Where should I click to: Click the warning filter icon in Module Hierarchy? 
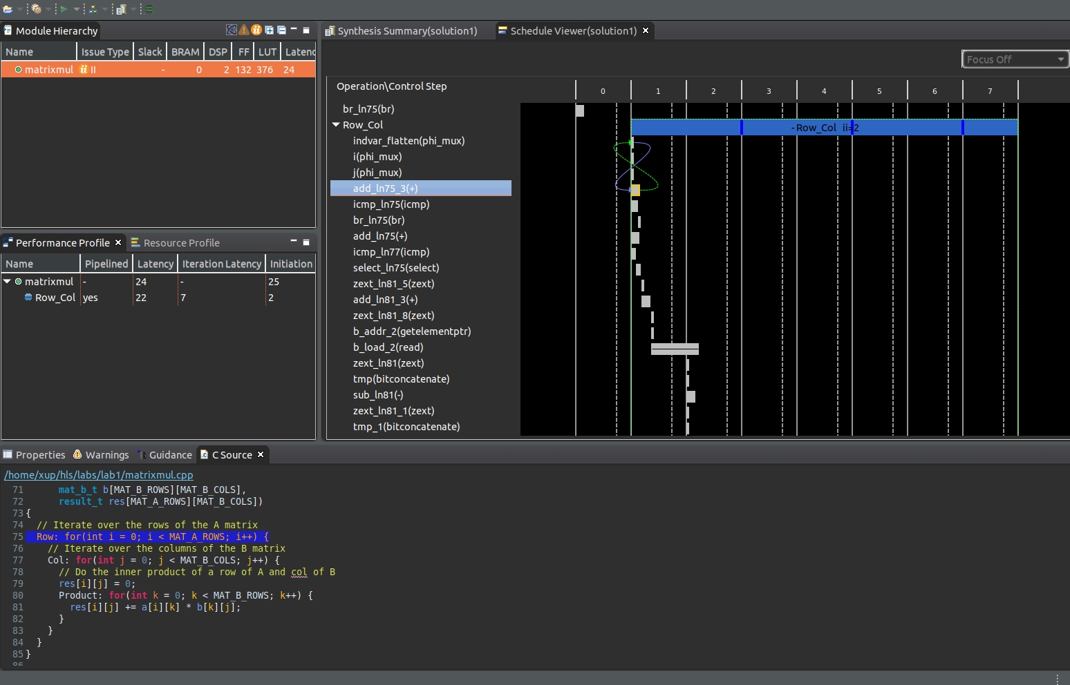[243, 30]
